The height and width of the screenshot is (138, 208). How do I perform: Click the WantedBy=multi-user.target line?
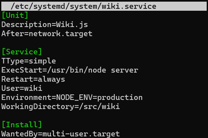click(x=61, y=134)
